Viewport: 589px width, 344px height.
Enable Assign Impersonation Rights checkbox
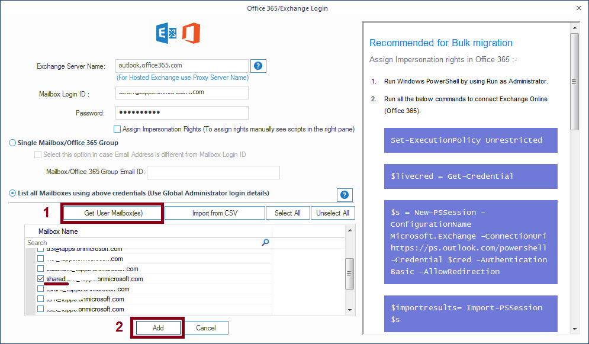pos(117,129)
